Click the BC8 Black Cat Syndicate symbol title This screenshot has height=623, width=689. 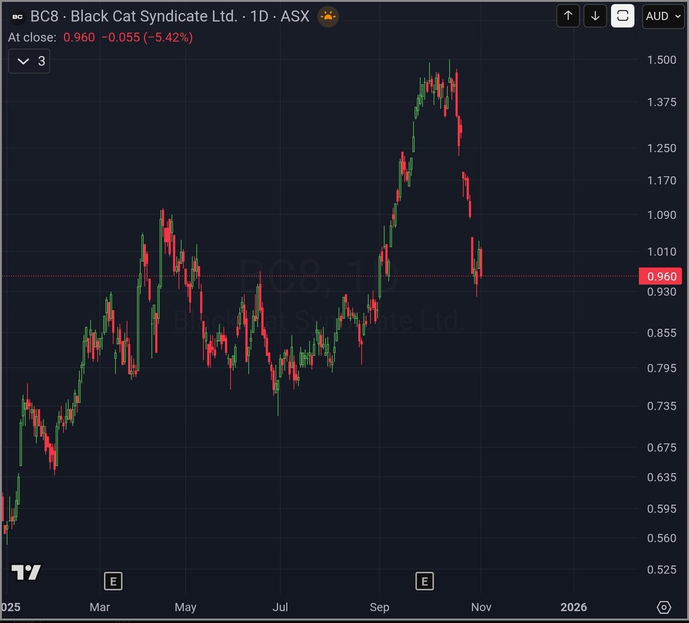170,17
